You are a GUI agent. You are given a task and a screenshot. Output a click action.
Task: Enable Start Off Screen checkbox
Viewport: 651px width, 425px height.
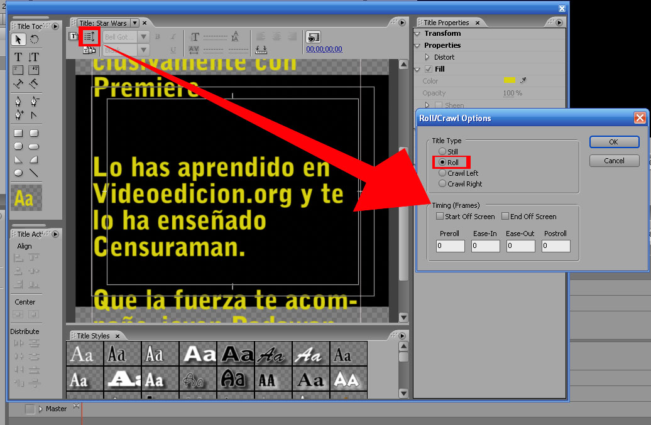[440, 217]
